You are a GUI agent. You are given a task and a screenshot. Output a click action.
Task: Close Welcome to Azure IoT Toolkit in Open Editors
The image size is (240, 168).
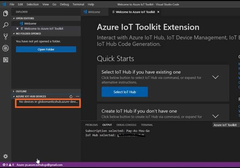pos(17,28)
